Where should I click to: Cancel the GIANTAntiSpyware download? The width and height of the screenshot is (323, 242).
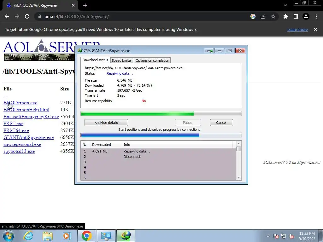(x=221, y=123)
